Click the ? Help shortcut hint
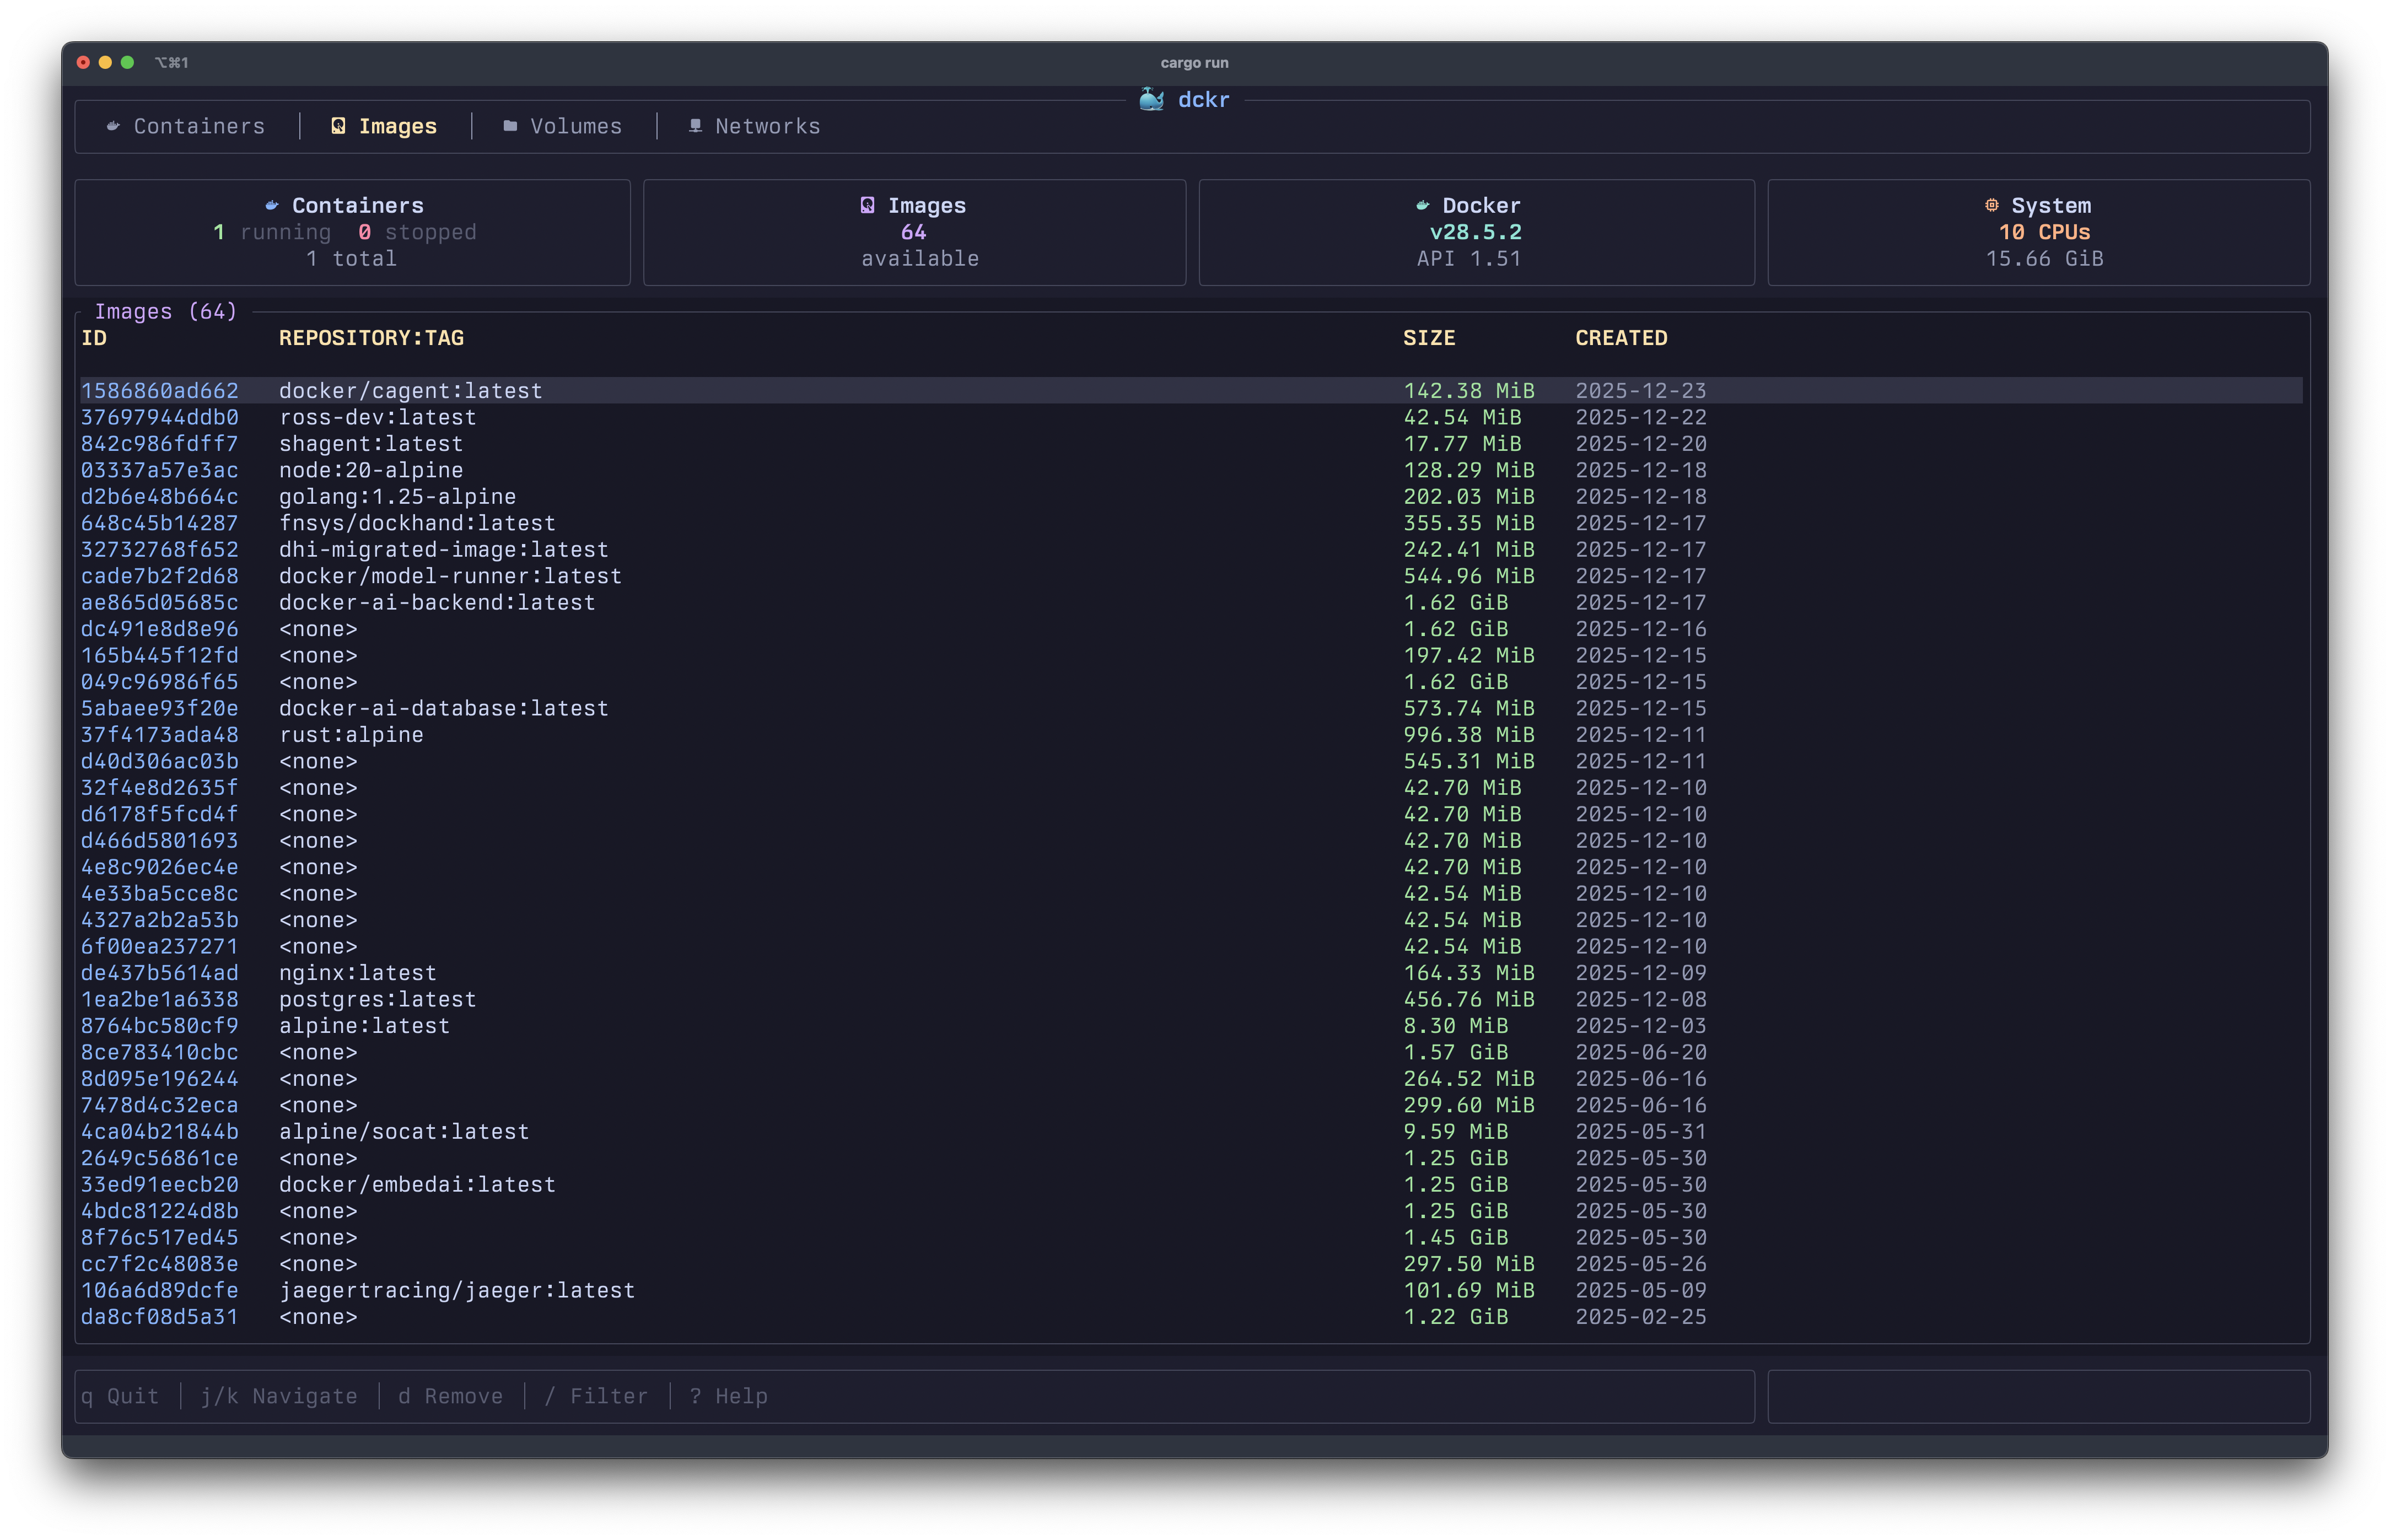 point(728,1396)
